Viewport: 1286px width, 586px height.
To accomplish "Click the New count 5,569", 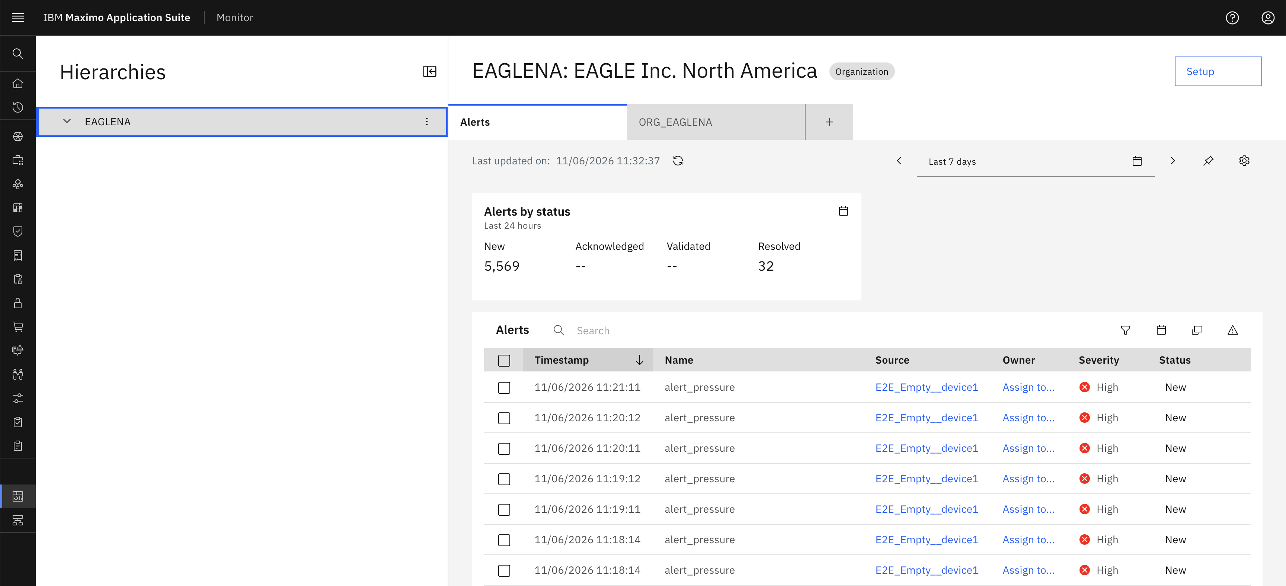I will pos(502,266).
